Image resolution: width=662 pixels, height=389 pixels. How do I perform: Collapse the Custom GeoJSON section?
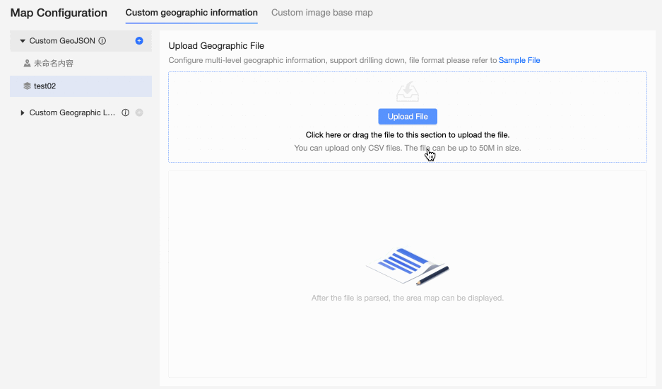tap(23, 41)
